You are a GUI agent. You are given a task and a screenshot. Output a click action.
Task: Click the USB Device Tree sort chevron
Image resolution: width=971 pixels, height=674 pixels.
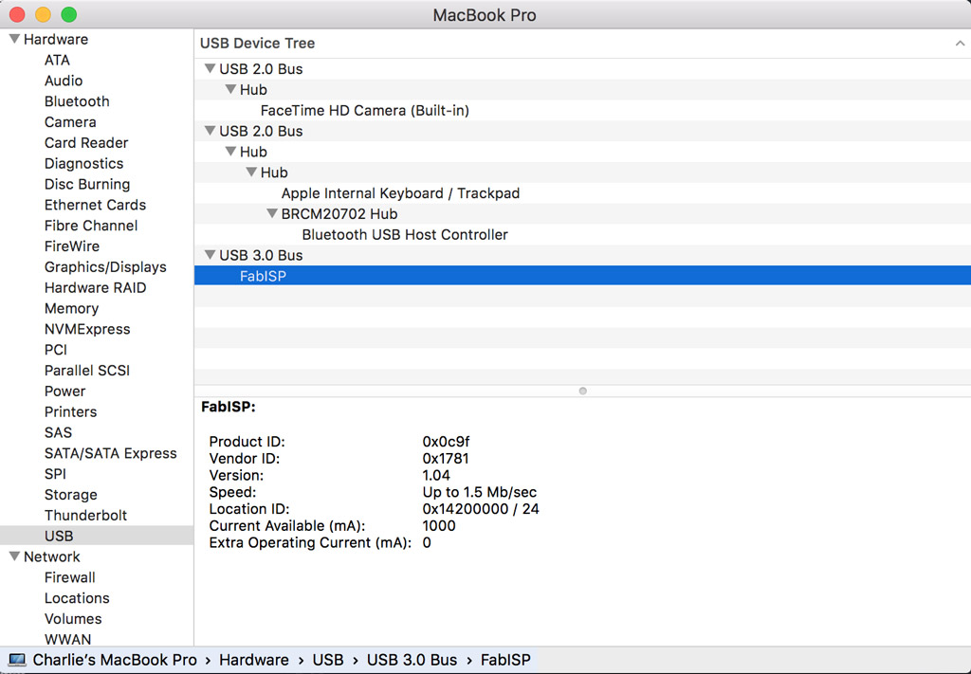[960, 44]
